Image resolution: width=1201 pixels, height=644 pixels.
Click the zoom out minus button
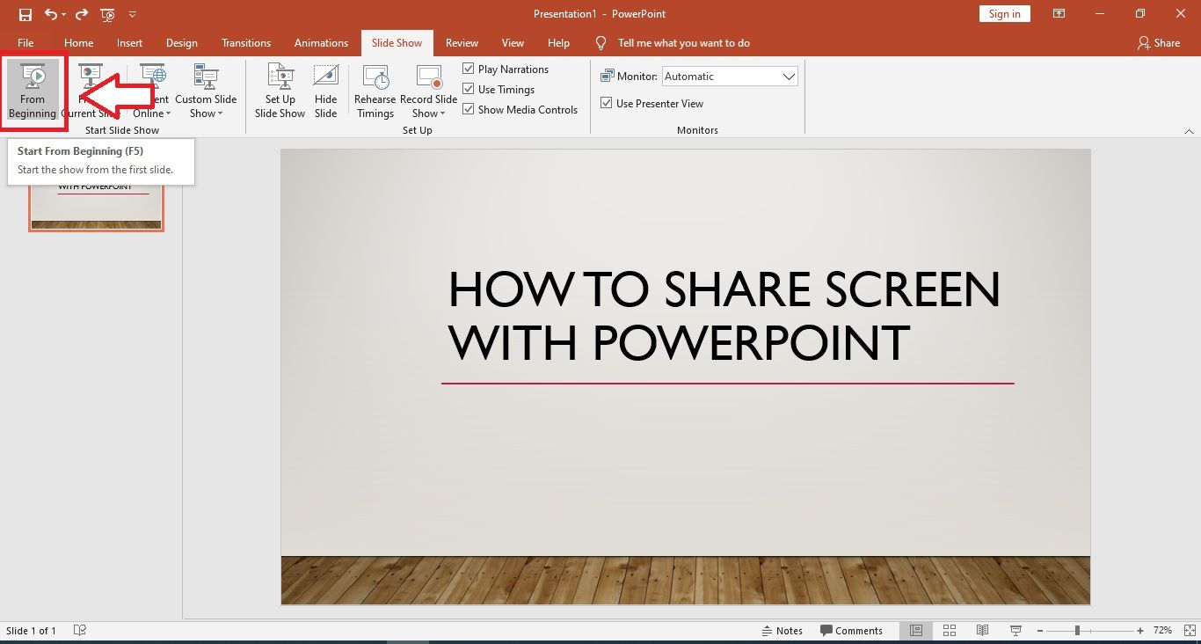tap(1041, 630)
